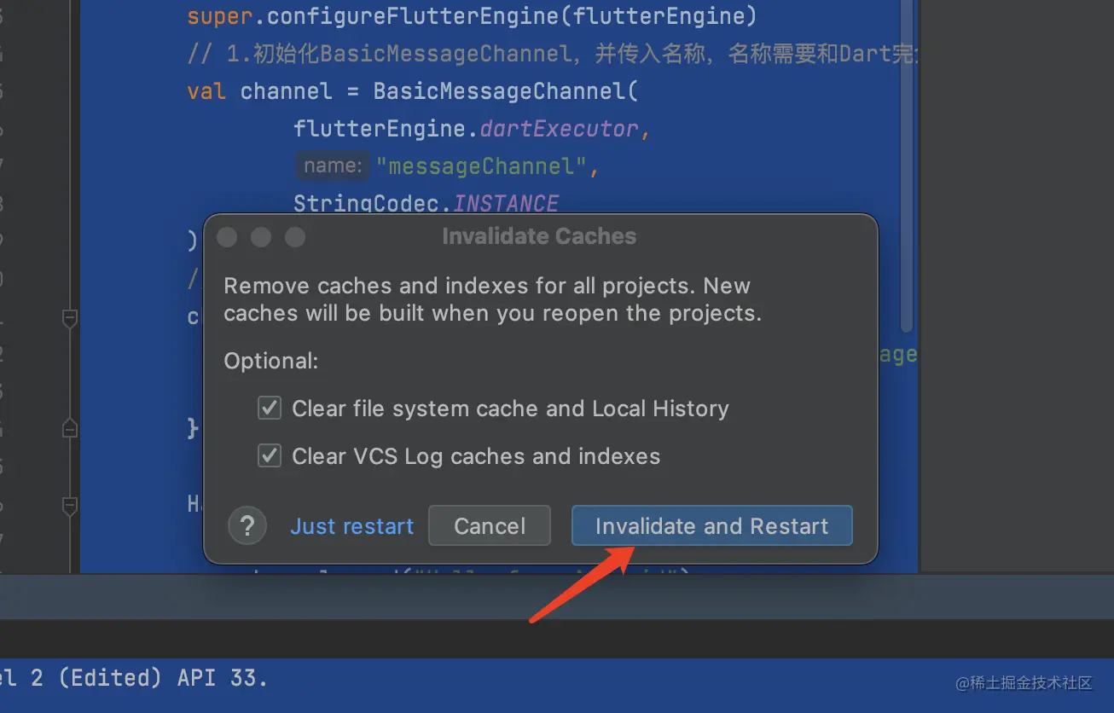Confirm with Invalidate and Restart
The image size is (1114, 713).
pos(711,526)
